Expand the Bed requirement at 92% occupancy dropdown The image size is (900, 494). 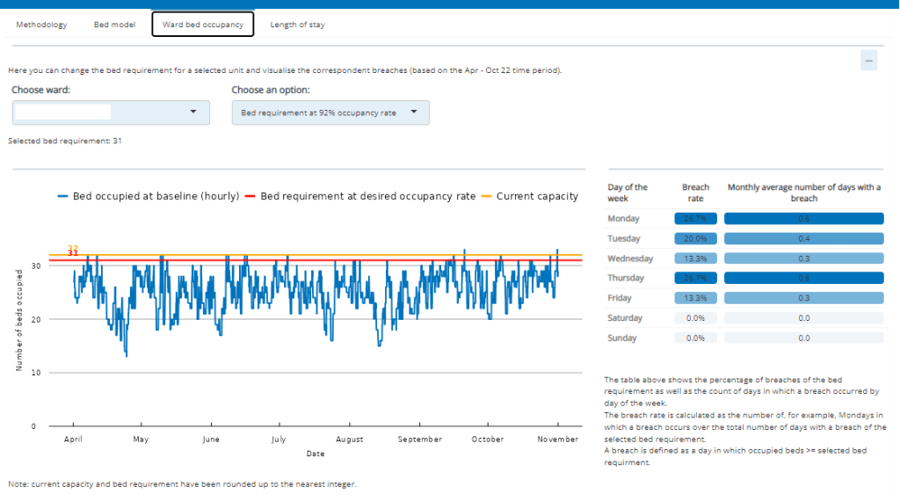tap(330, 113)
